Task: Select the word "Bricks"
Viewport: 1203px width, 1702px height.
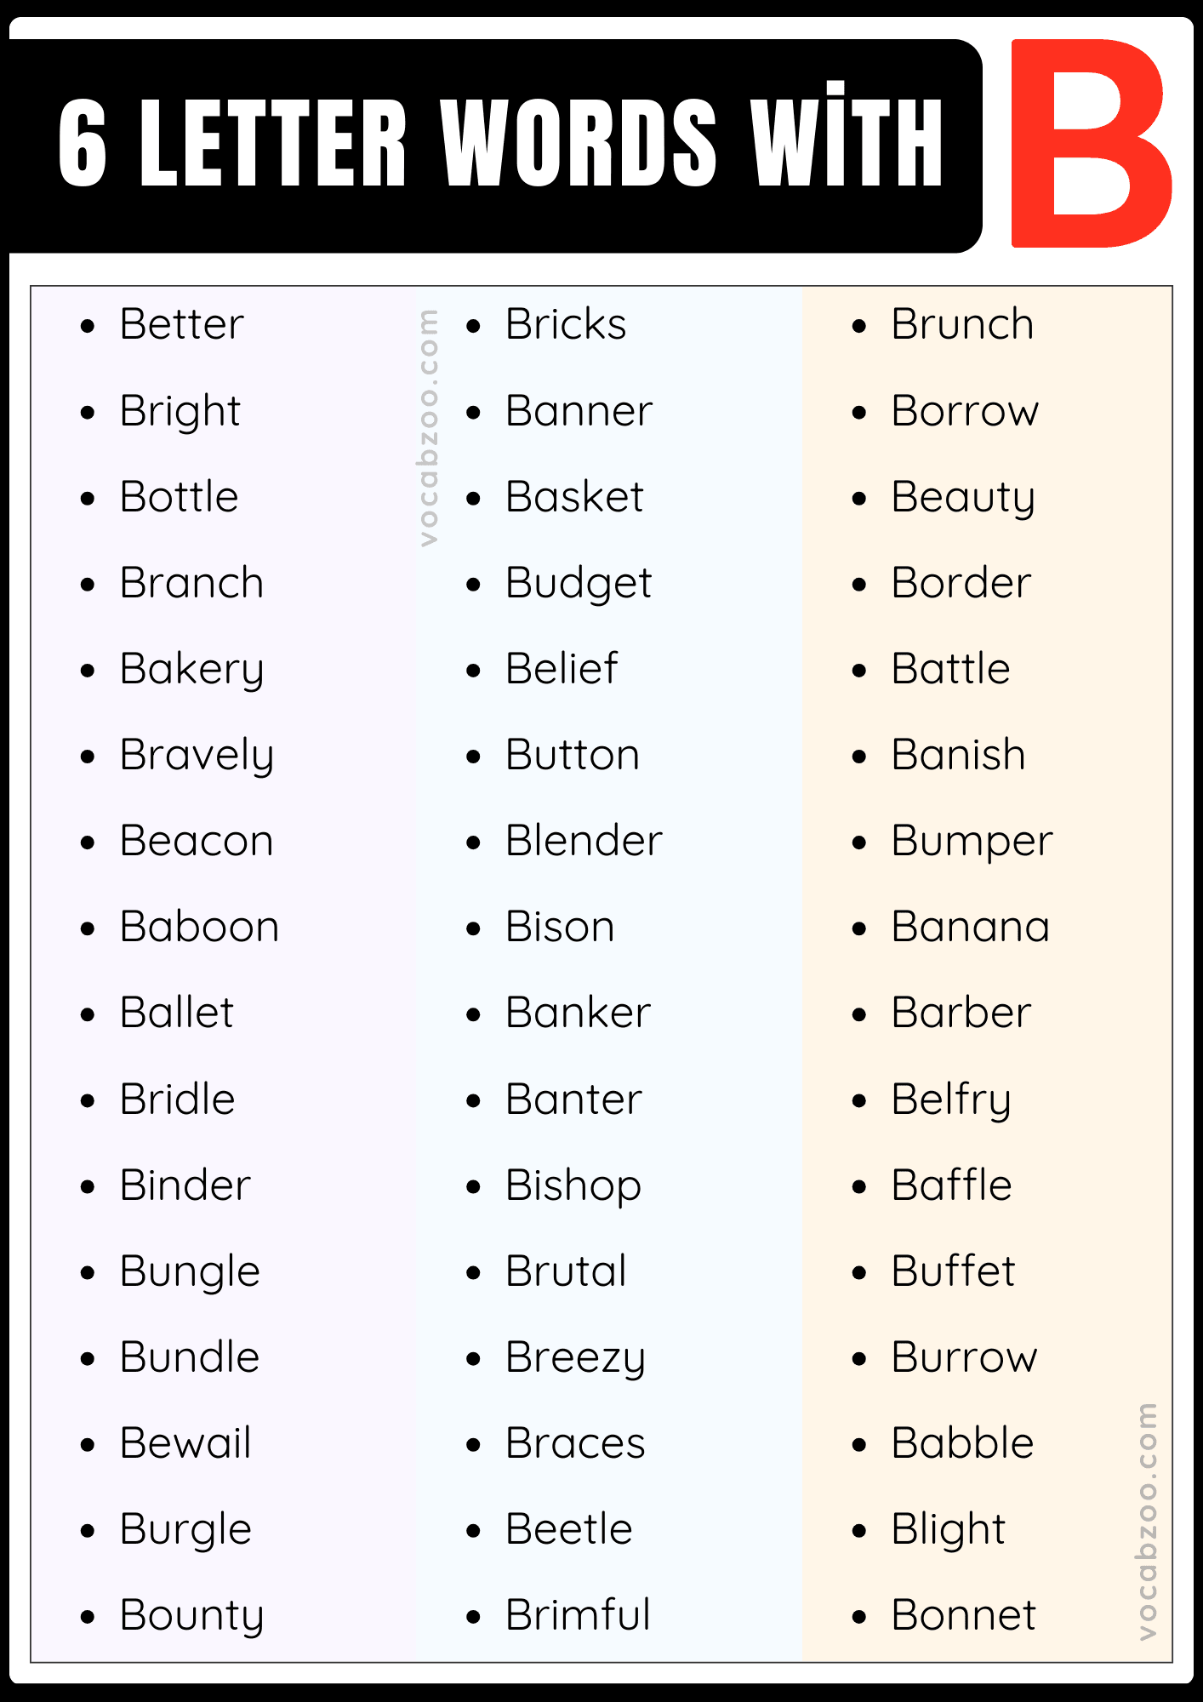Action: (x=566, y=324)
